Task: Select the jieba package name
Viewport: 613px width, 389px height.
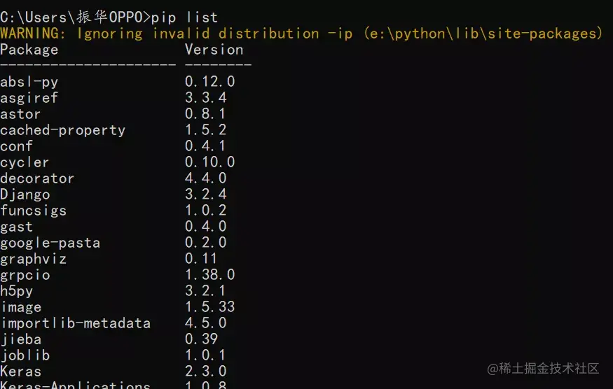Action: point(21,339)
